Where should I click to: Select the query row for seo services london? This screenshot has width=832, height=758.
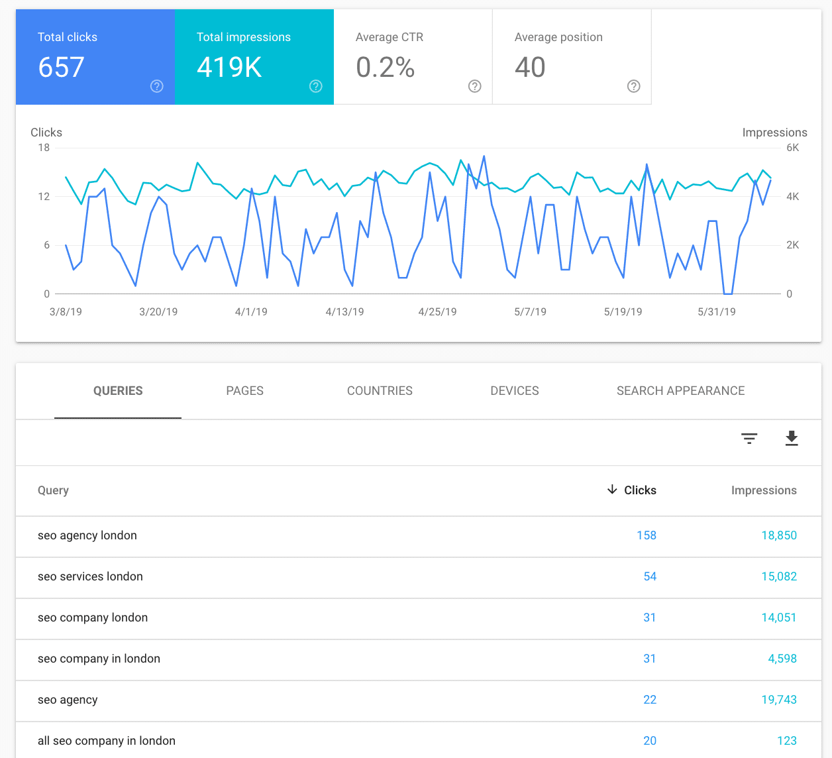pyautogui.click(x=90, y=576)
